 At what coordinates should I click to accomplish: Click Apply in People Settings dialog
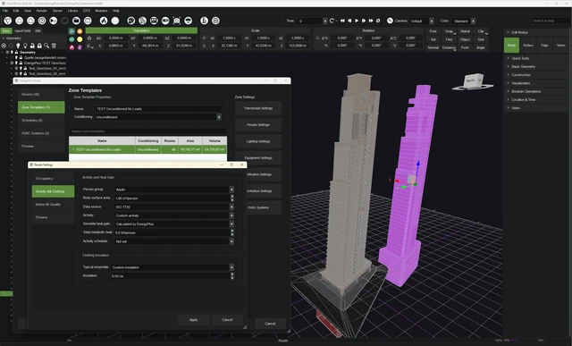[x=194, y=320]
